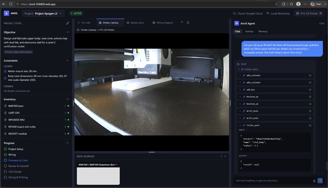Viewport: 328px width, 188px height.
Task: Click the BMP390 baro component icon
Action: pyautogui.click(x=5, y=106)
